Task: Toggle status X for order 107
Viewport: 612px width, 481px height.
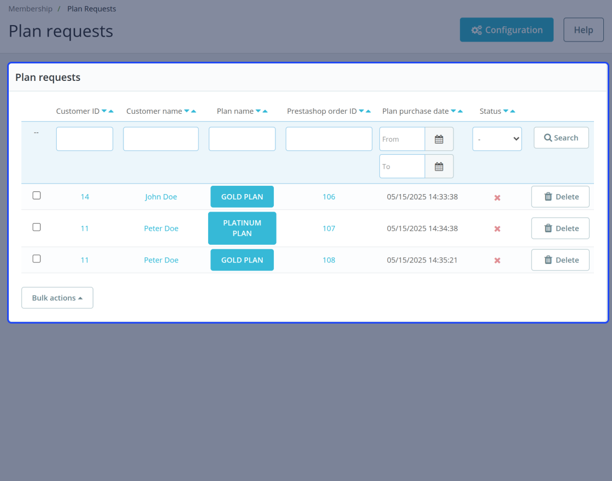Action: pyautogui.click(x=497, y=229)
